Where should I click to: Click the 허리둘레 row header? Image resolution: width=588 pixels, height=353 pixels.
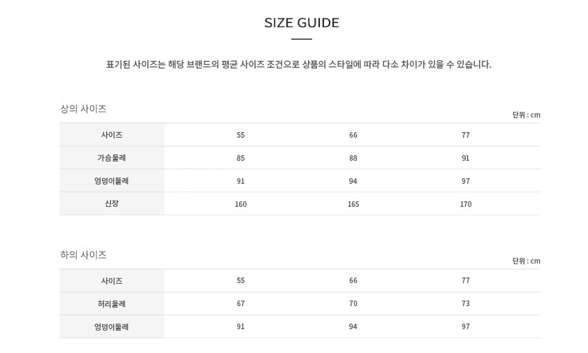pos(112,304)
